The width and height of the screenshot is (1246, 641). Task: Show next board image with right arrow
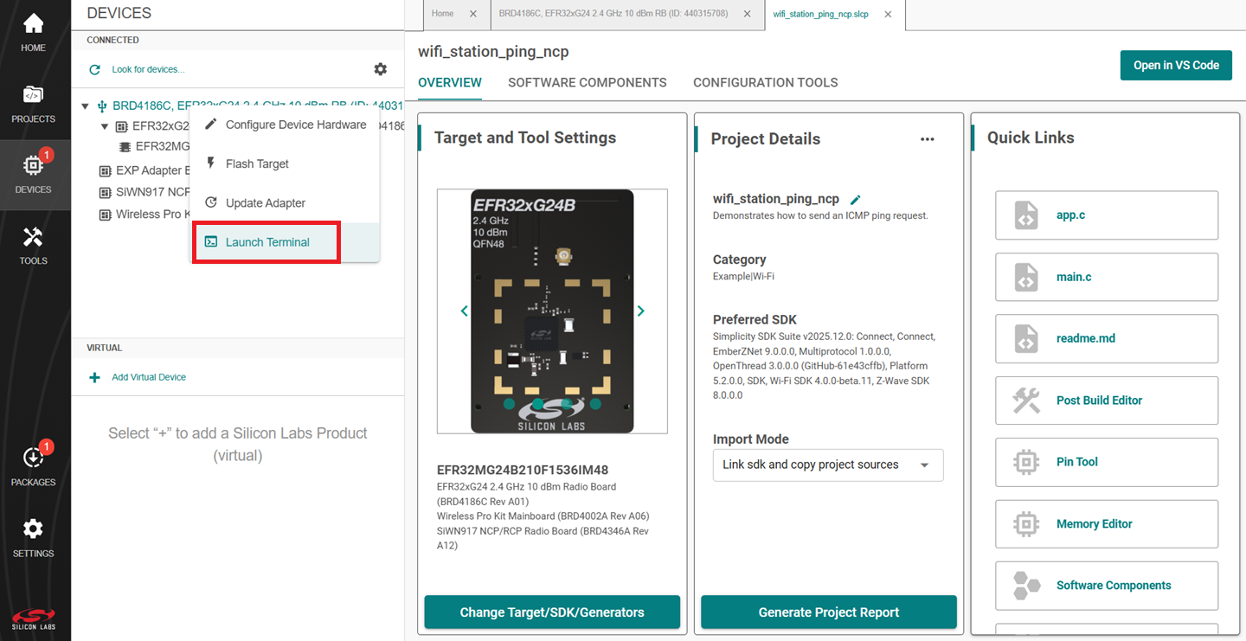(640, 311)
